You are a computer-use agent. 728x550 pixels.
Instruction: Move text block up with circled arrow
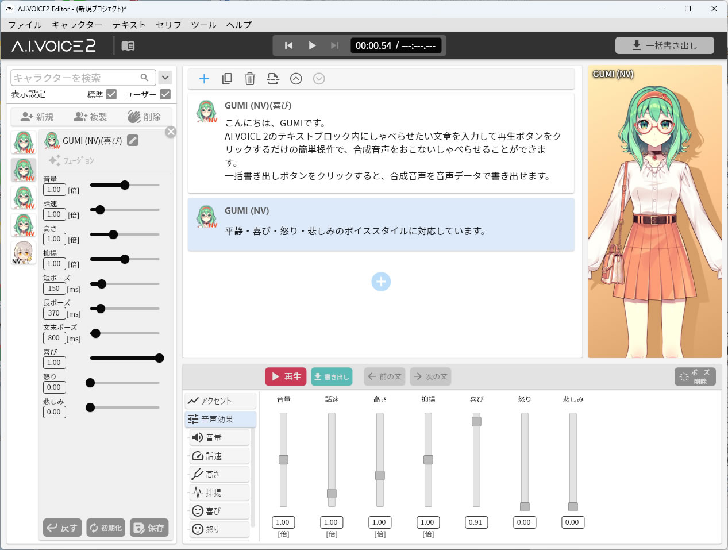pos(296,79)
